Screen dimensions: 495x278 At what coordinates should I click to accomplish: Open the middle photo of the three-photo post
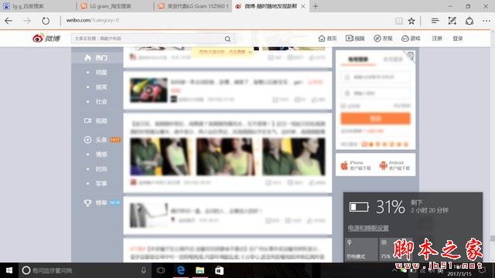coord(226,157)
